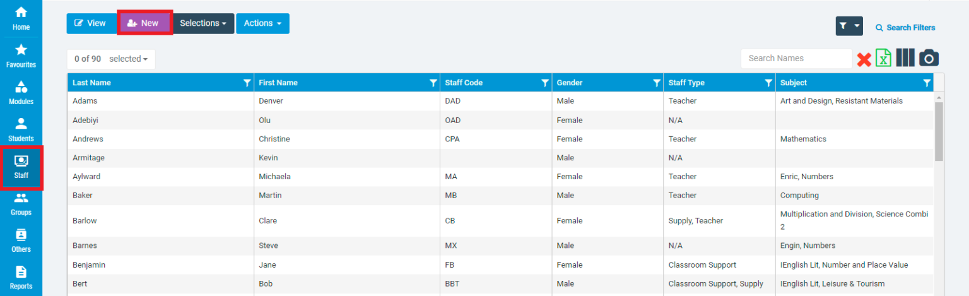Open the column chooser icon

click(905, 58)
